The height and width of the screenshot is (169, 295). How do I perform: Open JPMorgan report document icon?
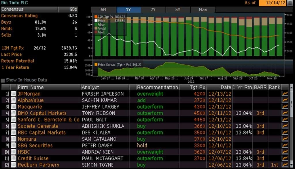coord(13,94)
